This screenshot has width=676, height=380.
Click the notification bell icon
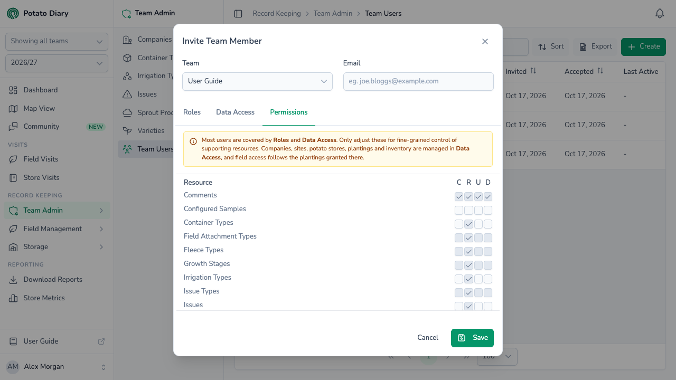[660, 14]
